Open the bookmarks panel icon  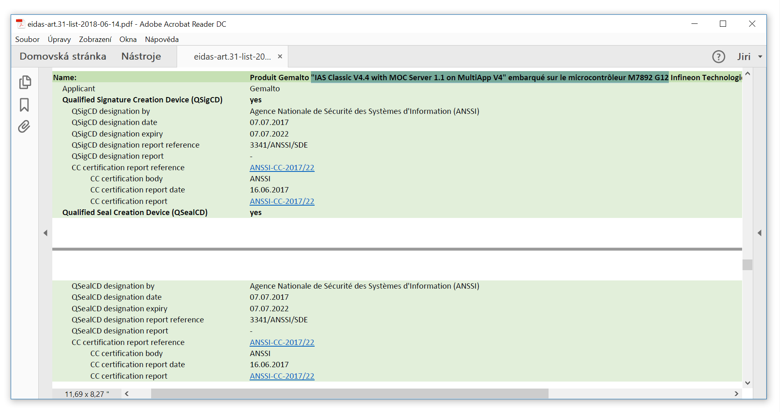(x=24, y=105)
